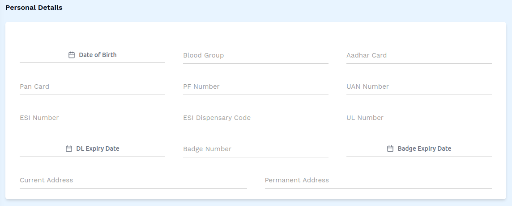The width and height of the screenshot is (512, 206).
Task: Click the Date of Birth calendar icon
Action: pos(71,55)
